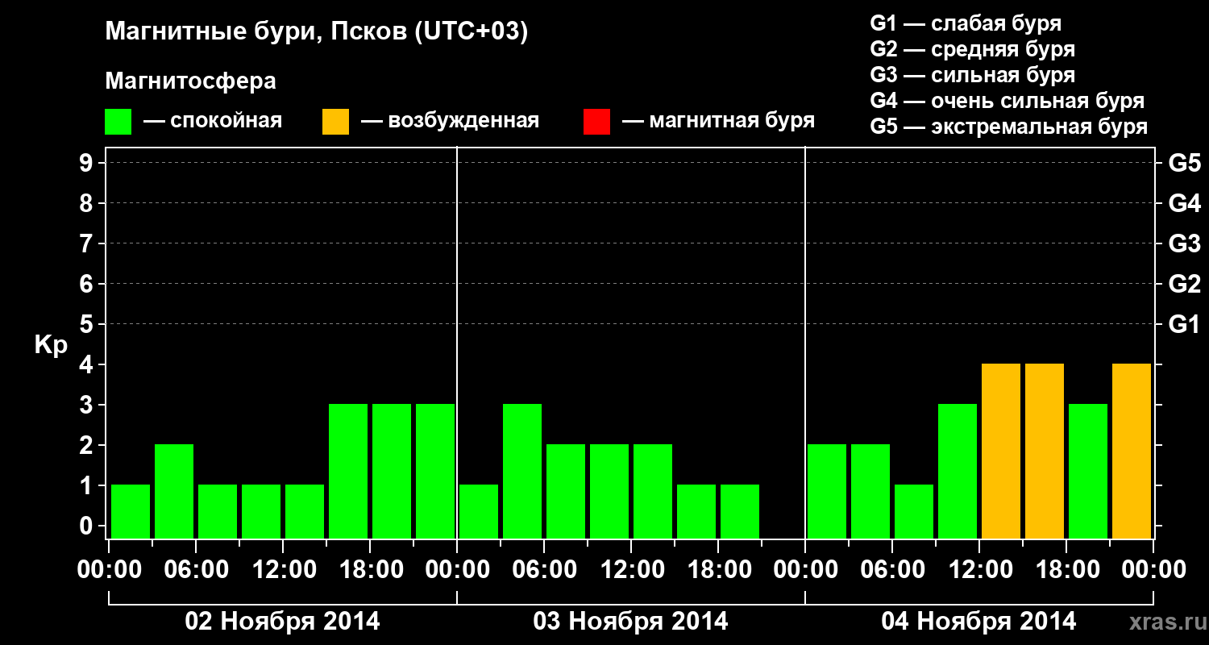Image resolution: width=1209 pixels, height=645 pixels.
Task: Click the Kp 3 bar on 03 Ноября
Action: coord(522,471)
